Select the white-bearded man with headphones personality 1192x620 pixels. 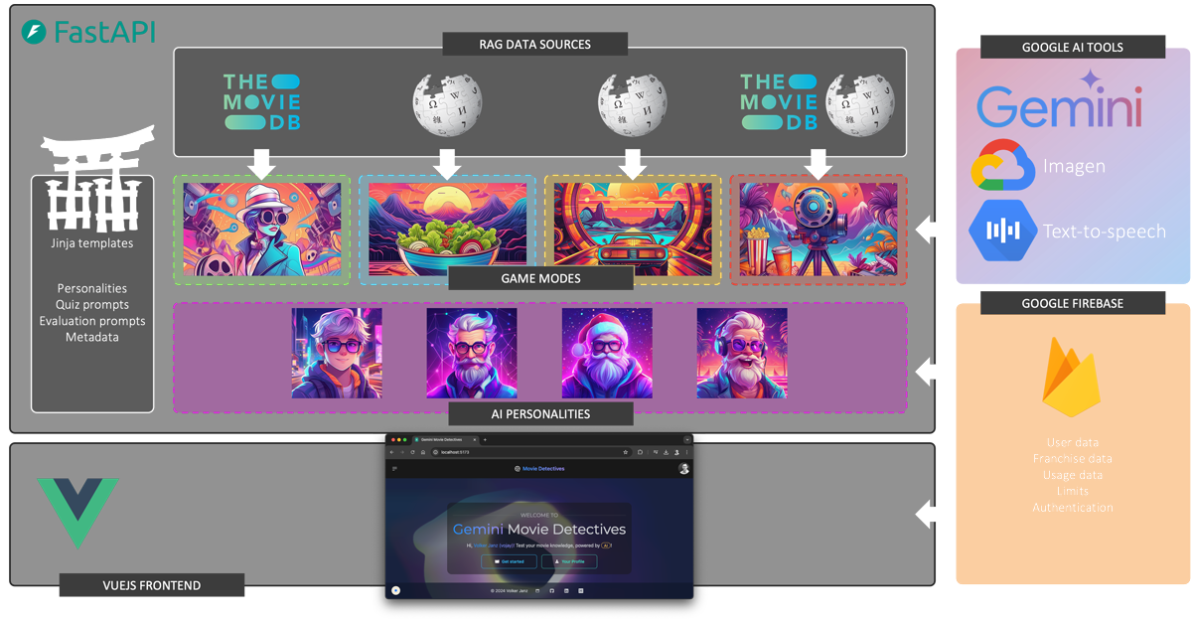pos(742,353)
